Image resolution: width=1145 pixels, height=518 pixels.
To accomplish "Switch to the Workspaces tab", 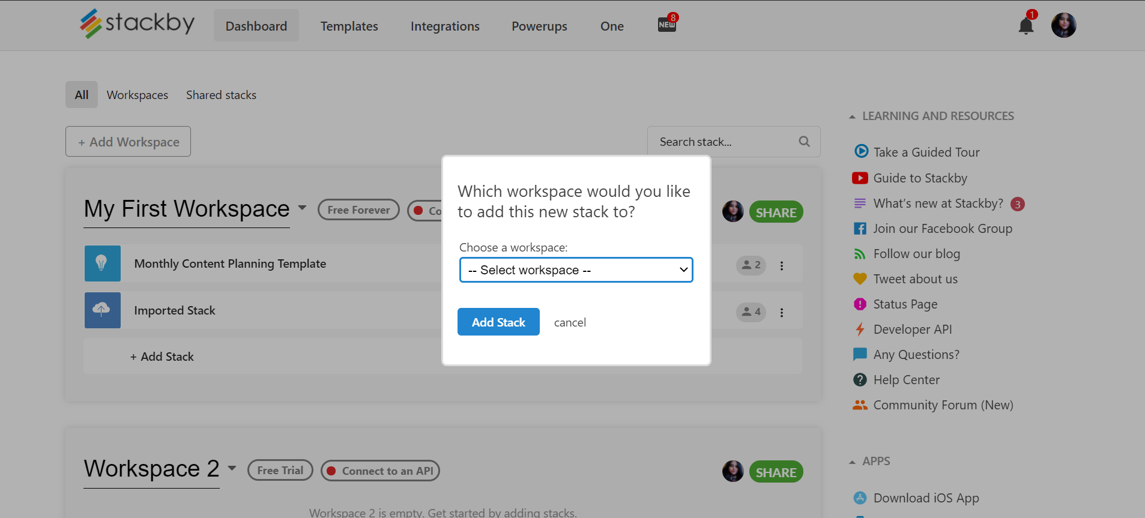I will (x=137, y=95).
